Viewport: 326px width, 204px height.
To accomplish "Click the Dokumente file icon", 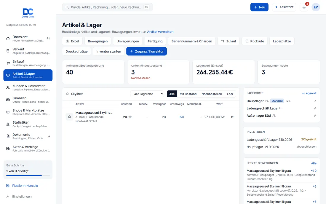I will point(8,136).
